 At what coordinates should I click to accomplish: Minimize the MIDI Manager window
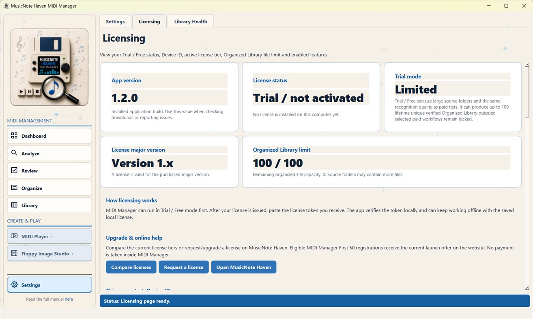click(488, 6)
